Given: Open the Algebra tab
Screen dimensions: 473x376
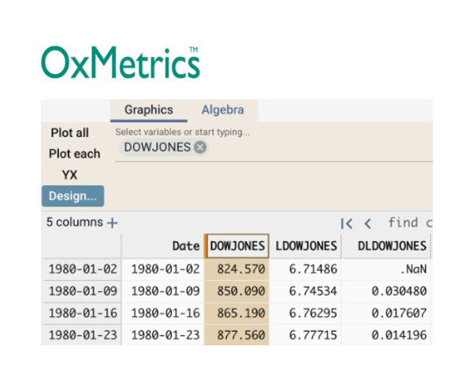Looking at the screenshot, I should pyautogui.click(x=222, y=110).
